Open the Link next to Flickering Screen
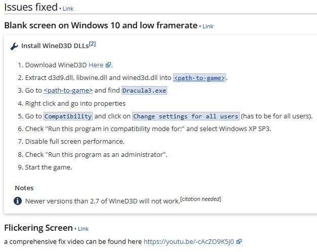The height and width of the screenshot is (252, 317). pos(83,229)
